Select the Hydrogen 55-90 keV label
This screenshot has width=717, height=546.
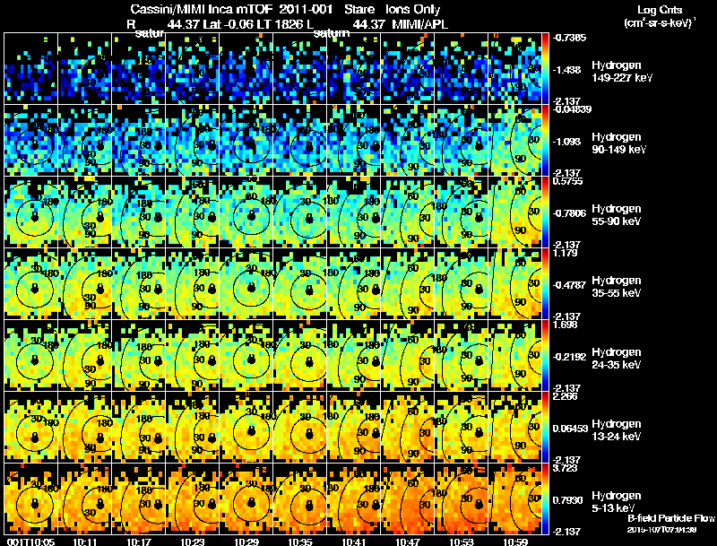pos(617,215)
